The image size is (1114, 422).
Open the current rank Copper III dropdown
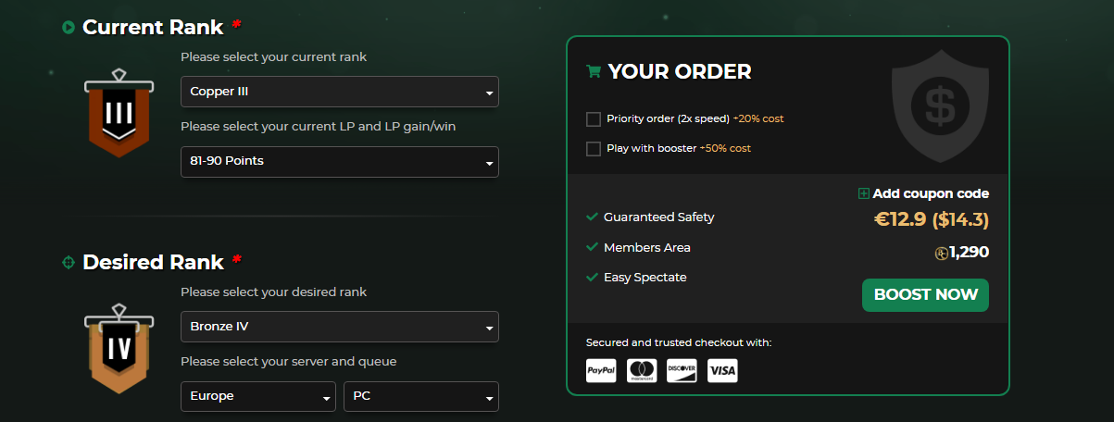pos(339,92)
